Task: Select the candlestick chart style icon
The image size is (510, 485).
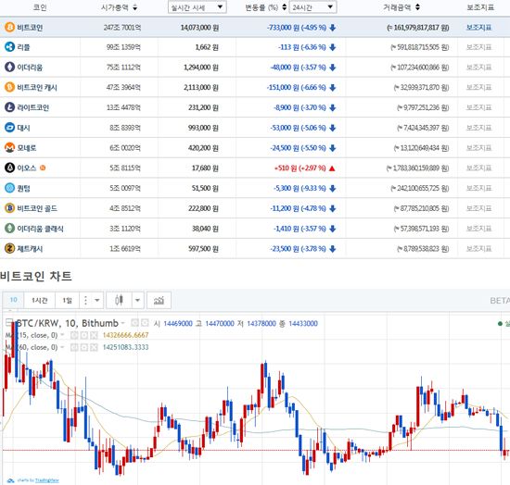Action: pos(119,300)
